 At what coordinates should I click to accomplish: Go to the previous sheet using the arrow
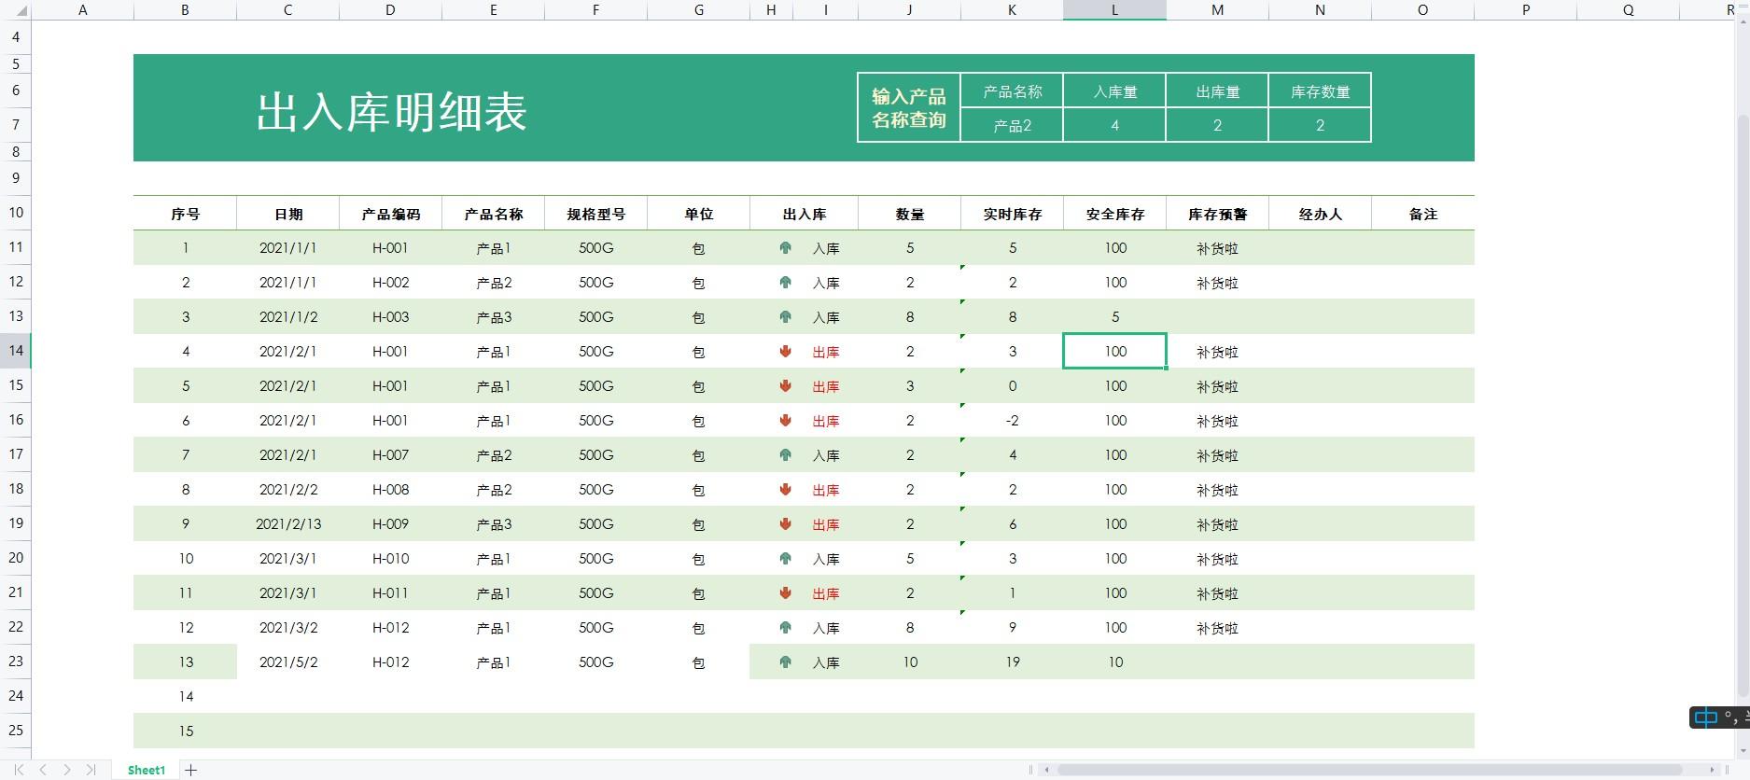pyautogui.click(x=43, y=770)
